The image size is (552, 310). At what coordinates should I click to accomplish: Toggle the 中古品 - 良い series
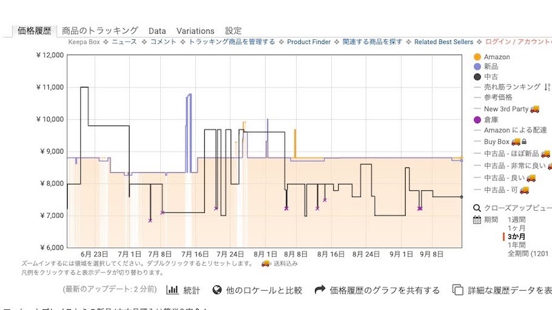(x=504, y=178)
